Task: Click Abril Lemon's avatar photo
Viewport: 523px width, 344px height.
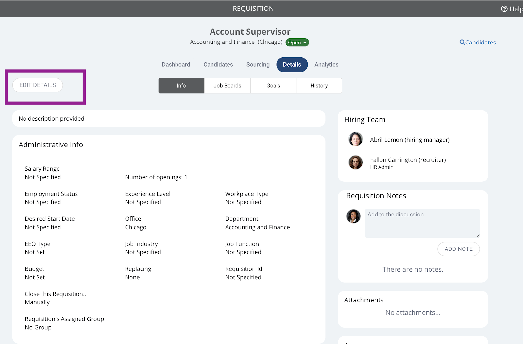Action: click(355, 139)
